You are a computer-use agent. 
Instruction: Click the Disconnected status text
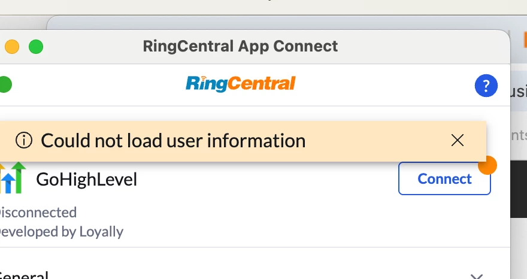point(38,213)
